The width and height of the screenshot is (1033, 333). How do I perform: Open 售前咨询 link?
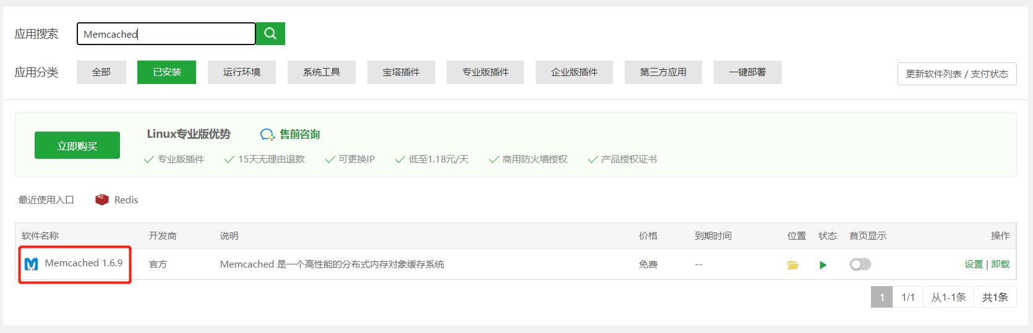click(300, 134)
